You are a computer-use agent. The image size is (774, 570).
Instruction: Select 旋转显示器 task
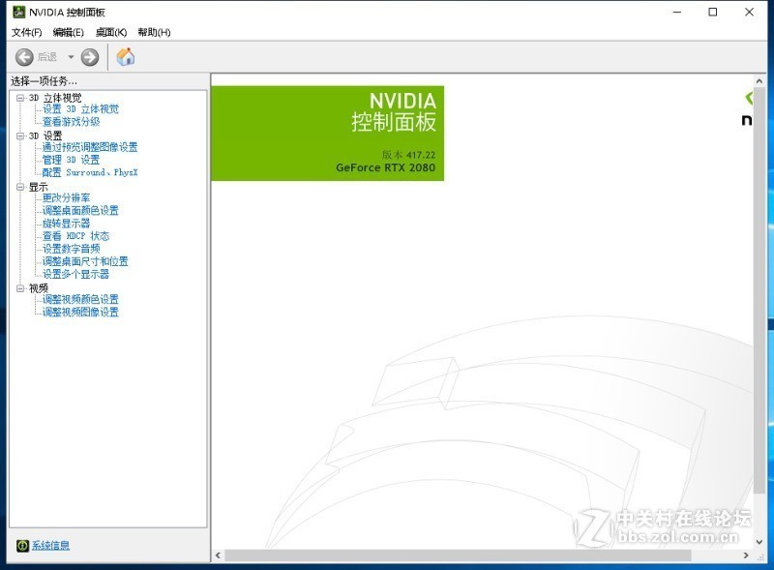[66, 224]
